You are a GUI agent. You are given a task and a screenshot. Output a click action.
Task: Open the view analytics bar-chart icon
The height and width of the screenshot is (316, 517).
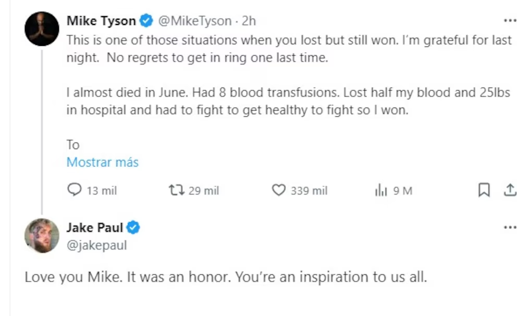[381, 191]
